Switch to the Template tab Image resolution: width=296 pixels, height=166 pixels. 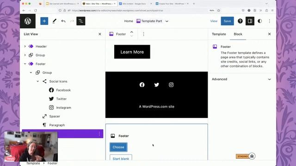click(219, 34)
